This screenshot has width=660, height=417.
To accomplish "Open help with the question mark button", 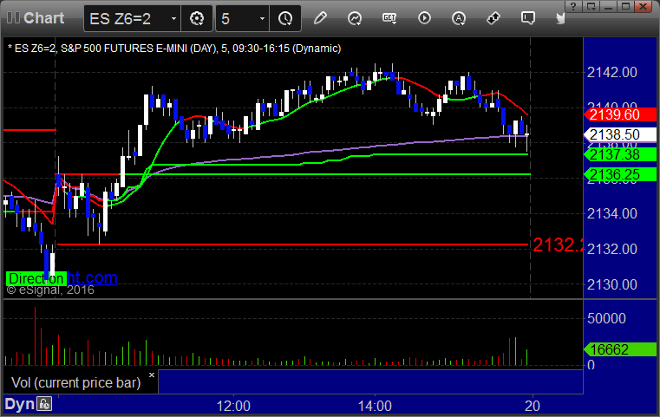I will pos(573,7).
